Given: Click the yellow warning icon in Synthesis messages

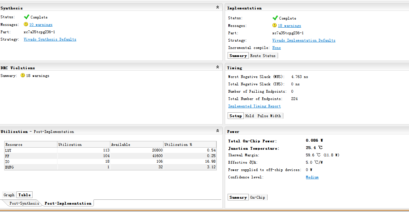Looking at the screenshot, I should (26, 24).
